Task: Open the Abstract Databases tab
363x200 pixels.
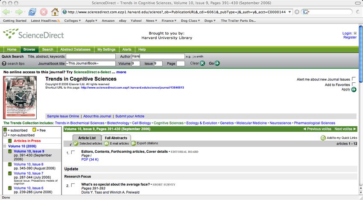Action: [x=75, y=49]
